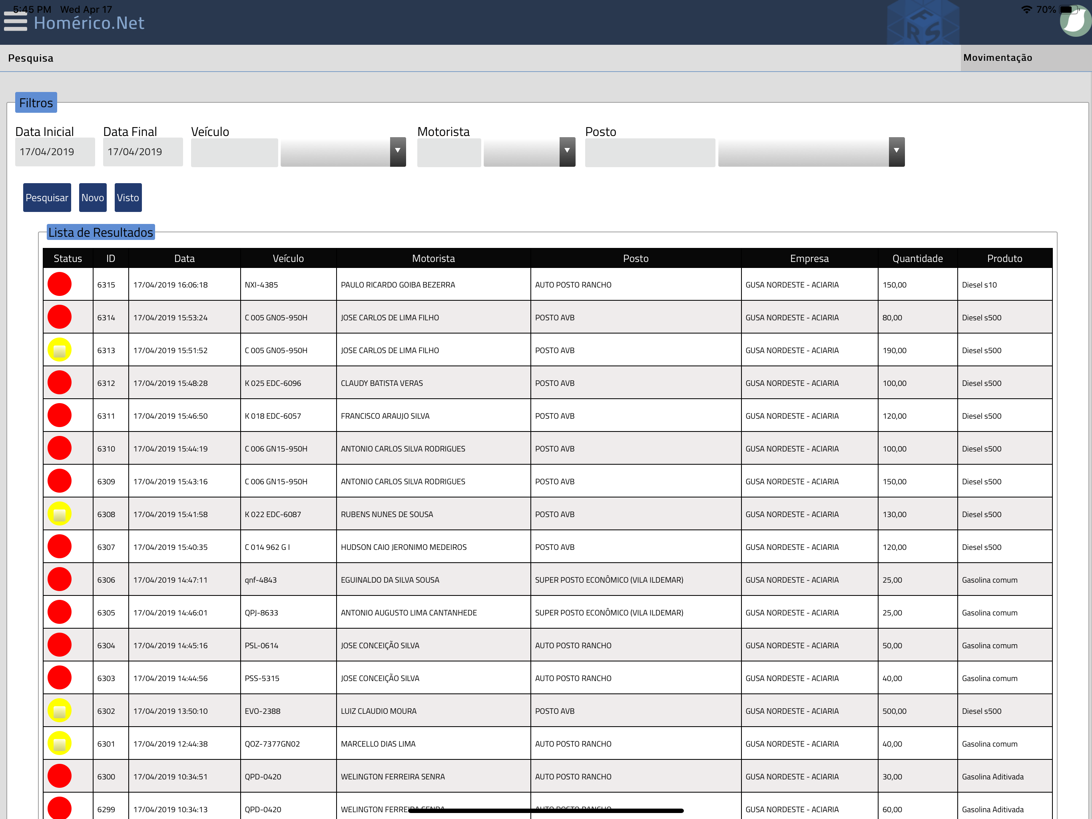The image size is (1092, 819).
Task: Click red status icon for ID 6304
Action: 60,645
